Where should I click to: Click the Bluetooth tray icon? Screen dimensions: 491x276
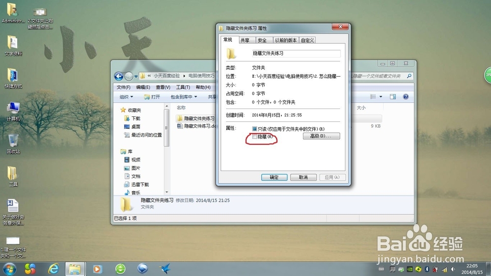(x=427, y=269)
